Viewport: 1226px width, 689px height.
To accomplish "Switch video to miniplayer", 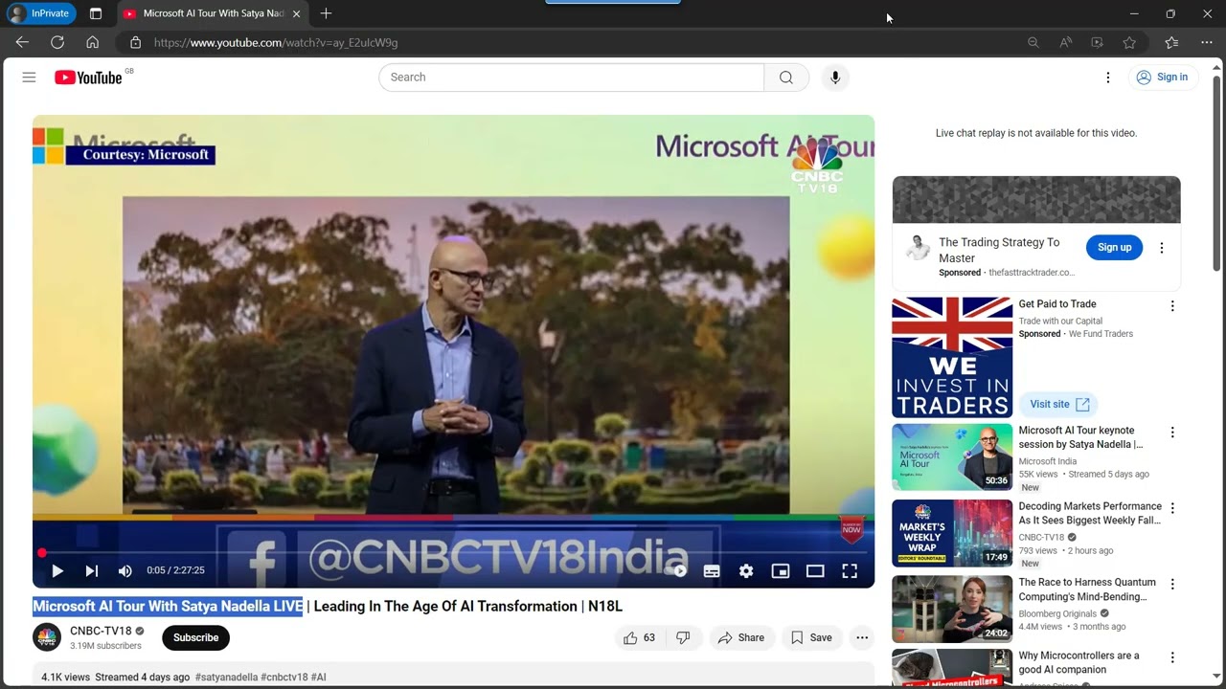I will [781, 571].
